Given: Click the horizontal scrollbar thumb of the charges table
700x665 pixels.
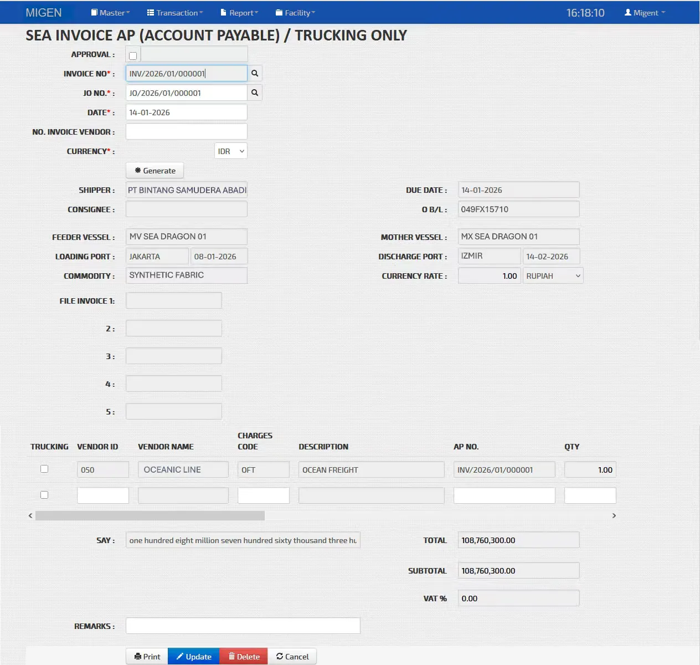Looking at the screenshot, I should point(150,515).
